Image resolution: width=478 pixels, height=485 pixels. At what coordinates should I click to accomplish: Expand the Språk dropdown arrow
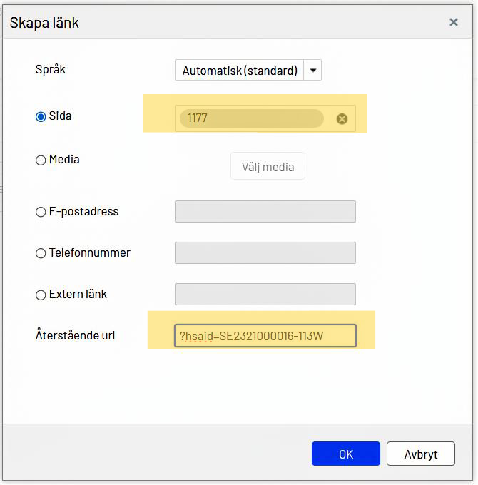click(313, 71)
